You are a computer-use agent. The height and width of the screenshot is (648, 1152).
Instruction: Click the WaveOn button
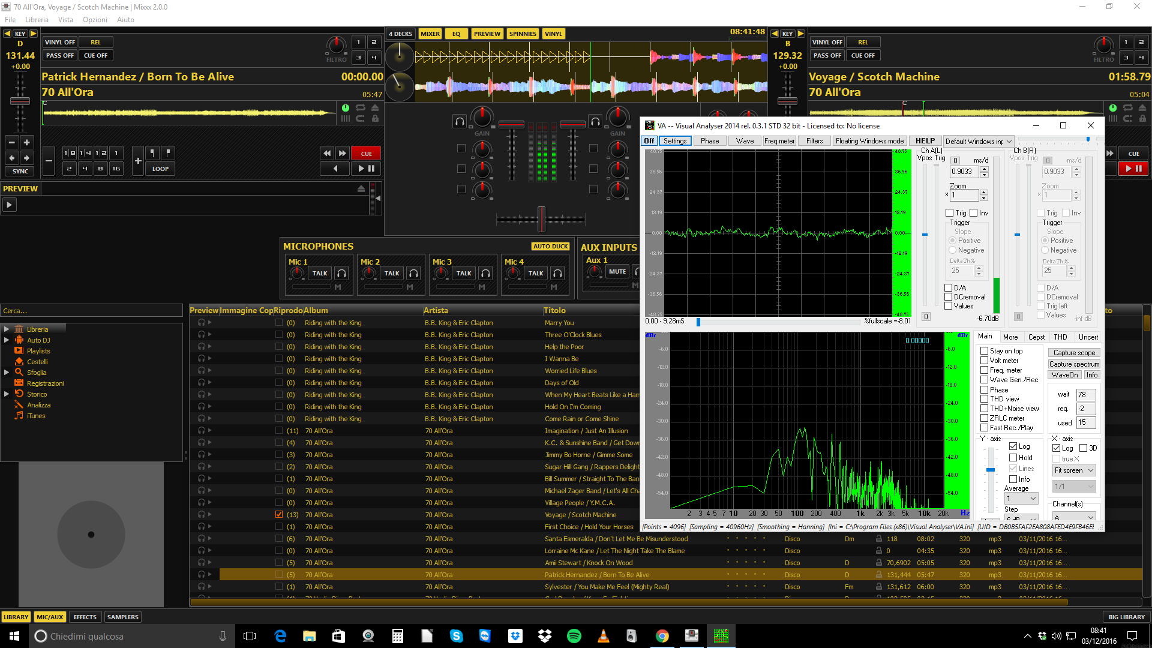[x=1064, y=375]
